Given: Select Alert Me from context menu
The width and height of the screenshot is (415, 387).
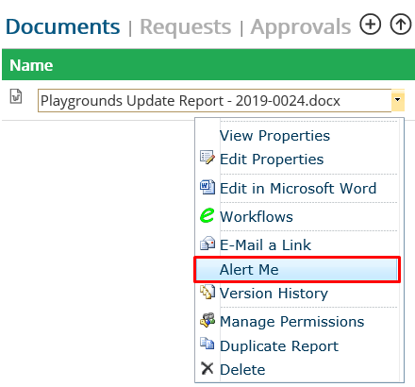Looking at the screenshot, I should (297, 270).
